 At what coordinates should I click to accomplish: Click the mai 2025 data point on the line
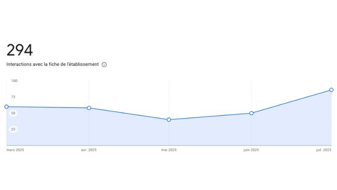coord(169,119)
